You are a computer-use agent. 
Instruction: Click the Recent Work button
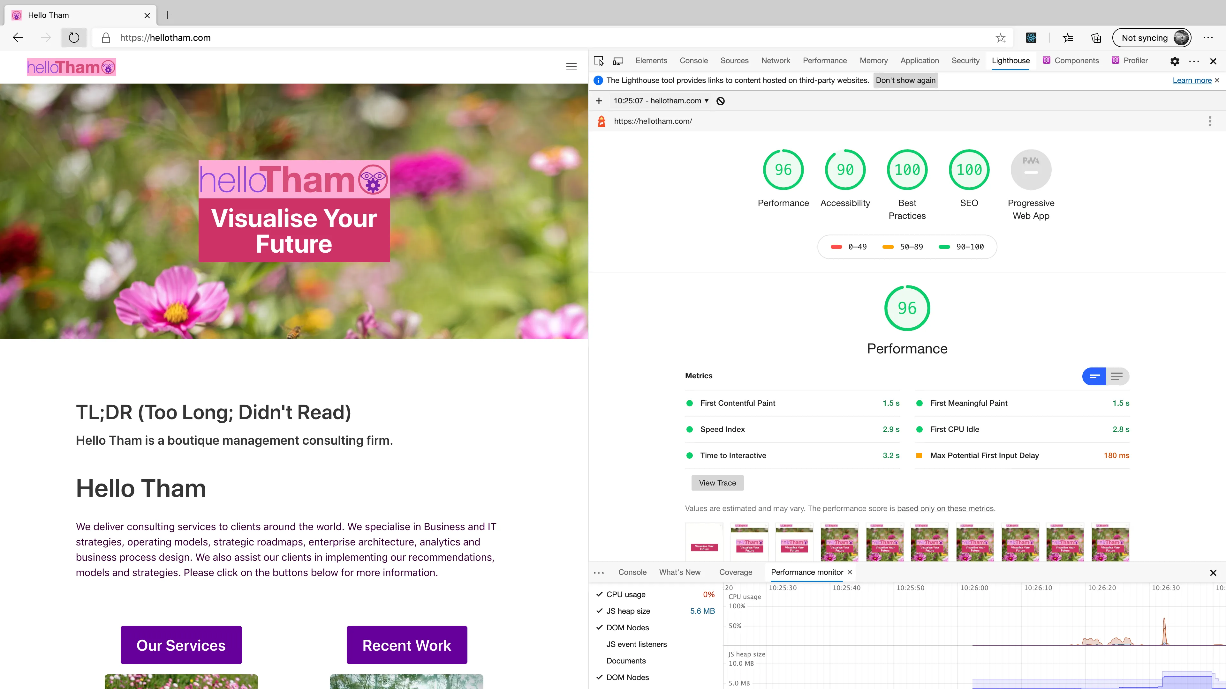(x=407, y=645)
